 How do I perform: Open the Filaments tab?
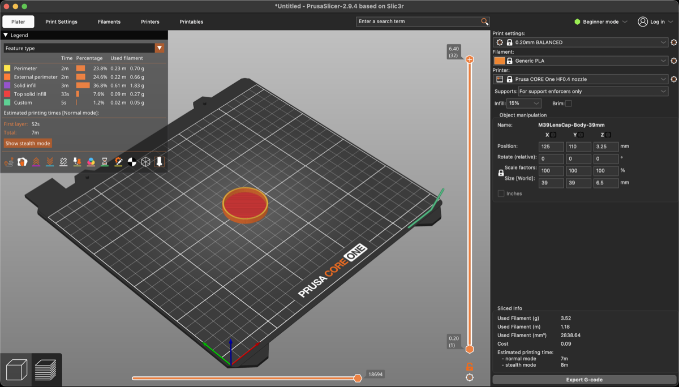(x=109, y=21)
